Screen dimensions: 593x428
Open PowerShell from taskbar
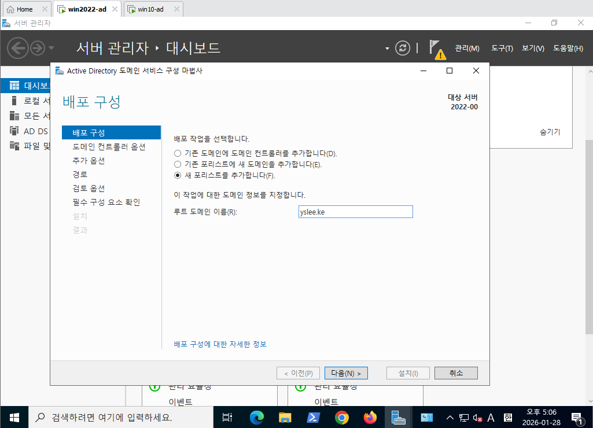click(x=313, y=418)
